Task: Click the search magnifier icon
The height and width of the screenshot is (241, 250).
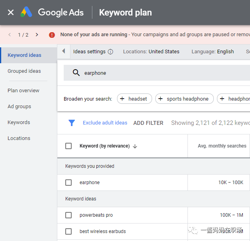Action: click(x=76, y=73)
